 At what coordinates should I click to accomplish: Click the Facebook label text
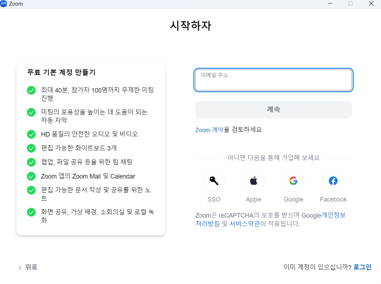(x=333, y=199)
